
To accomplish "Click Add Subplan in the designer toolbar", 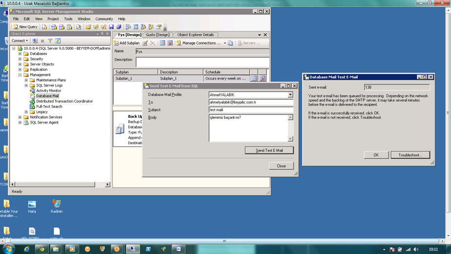I will pos(126,43).
